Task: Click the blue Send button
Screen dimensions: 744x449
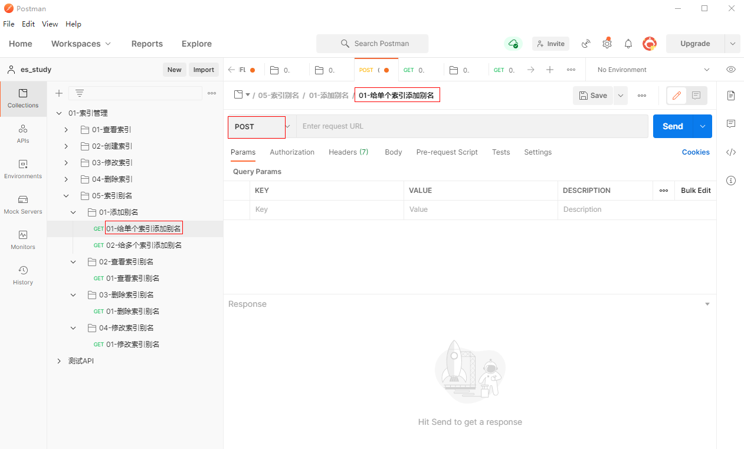Action: coord(673,126)
